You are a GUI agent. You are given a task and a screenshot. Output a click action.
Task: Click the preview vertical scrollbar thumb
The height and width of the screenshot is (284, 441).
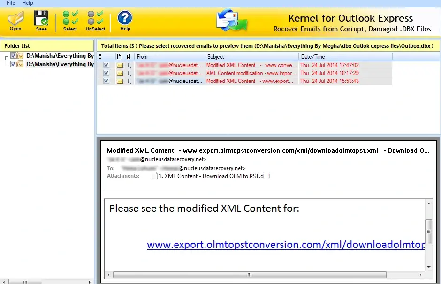pos(429,232)
